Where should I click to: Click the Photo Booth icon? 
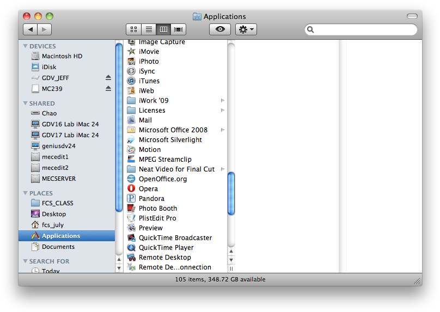coord(131,208)
